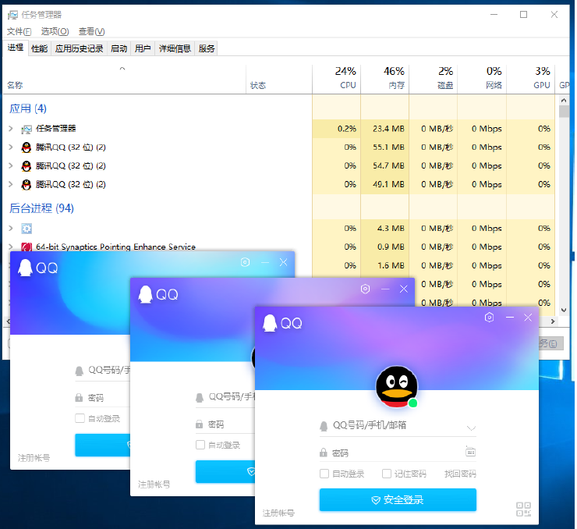Switch to the 性能 tab
577x529 pixels.
click(x=39, y=48)
